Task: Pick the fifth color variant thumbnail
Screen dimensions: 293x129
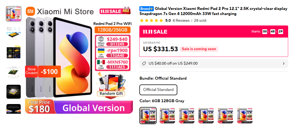Action: click(x=225, y=115)
